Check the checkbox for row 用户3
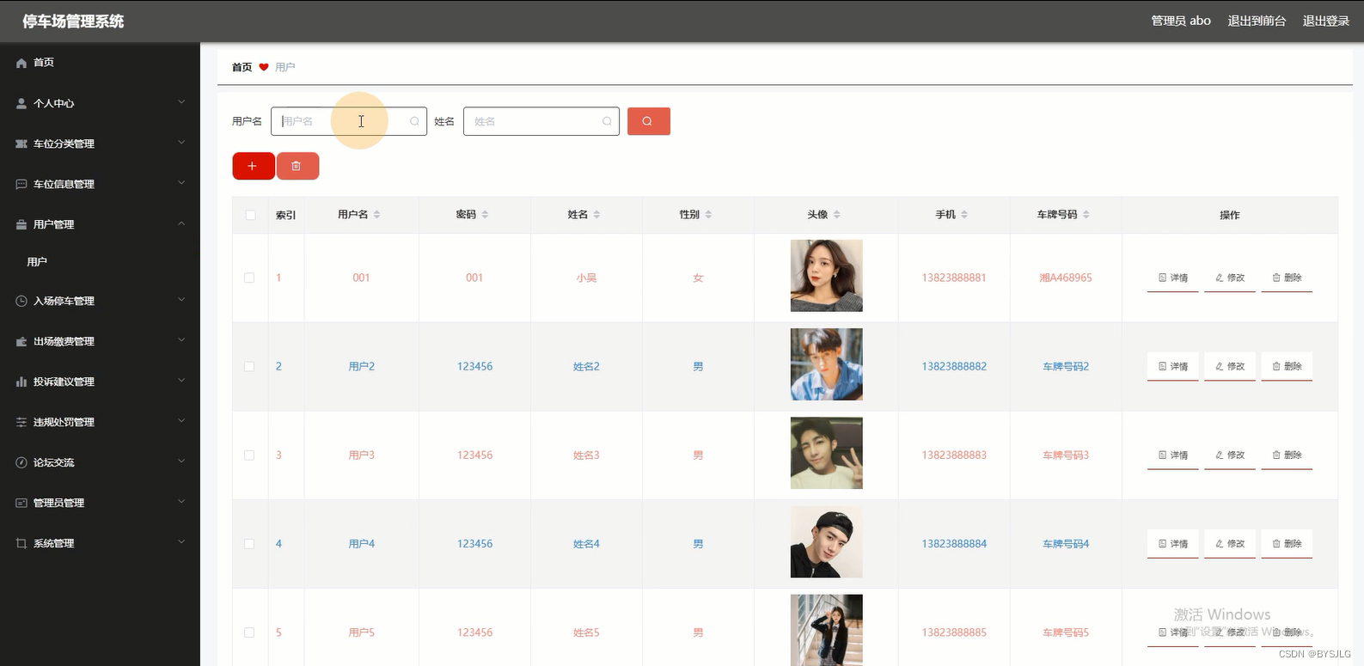1364x666 pixels. click(249, 455)
